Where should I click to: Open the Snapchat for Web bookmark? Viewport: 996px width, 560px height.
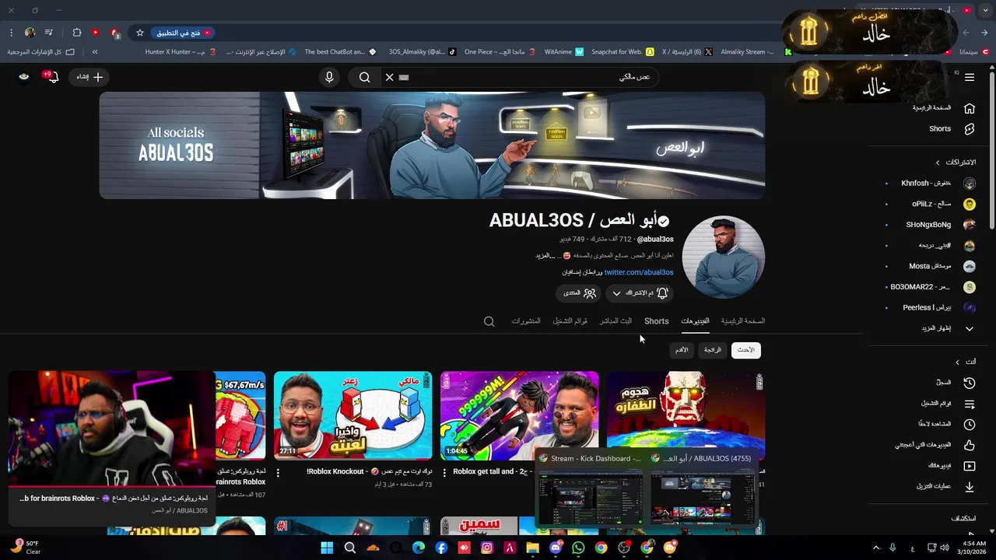[622, 52]
